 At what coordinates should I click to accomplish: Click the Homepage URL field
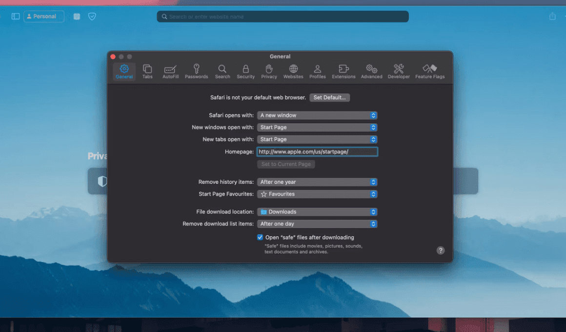pyautogui.click(x=317, y=152)
